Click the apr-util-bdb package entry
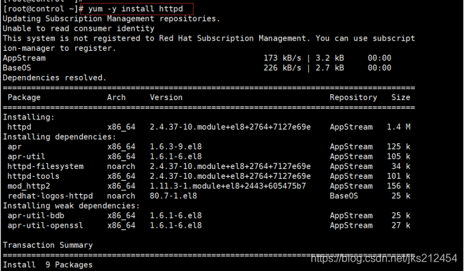 33,216
